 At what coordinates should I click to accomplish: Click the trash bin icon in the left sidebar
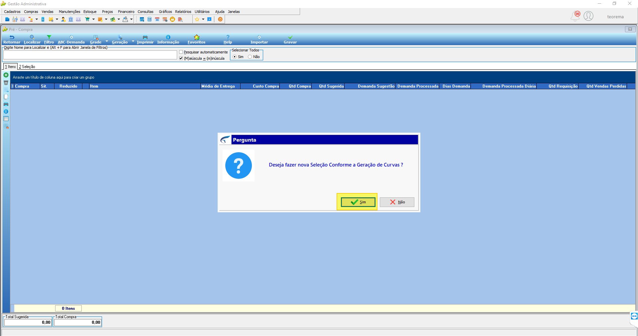pyautogui.click(x=6, y=83)
